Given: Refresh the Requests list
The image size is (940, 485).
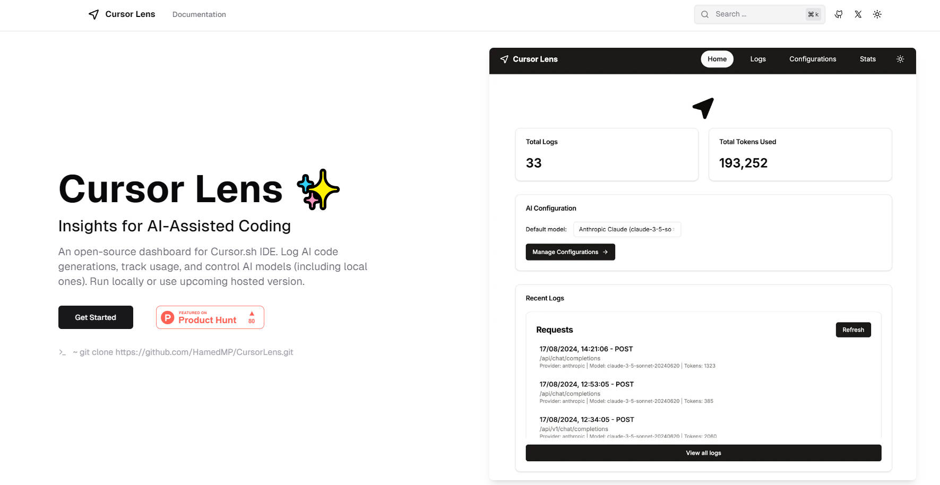Looking at the screenshot, I should point(853,330).
